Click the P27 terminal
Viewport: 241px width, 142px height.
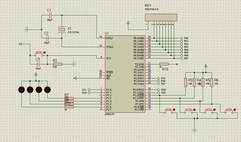(159, 84)
